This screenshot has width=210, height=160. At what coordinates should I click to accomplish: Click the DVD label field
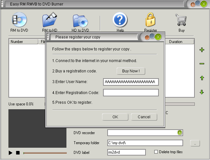(x=126, y=152)
